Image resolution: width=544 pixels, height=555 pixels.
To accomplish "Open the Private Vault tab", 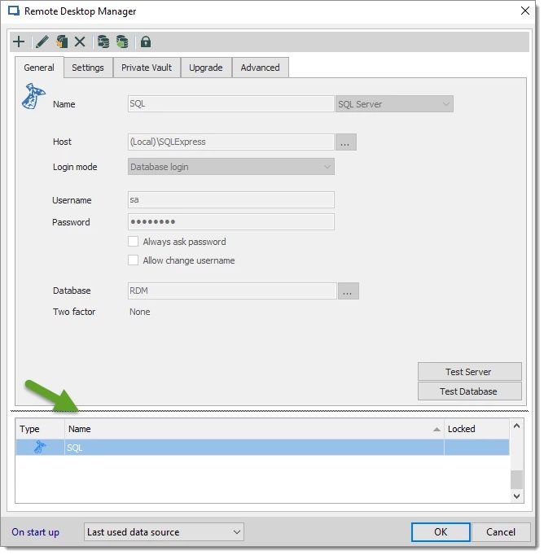I will 147,68.
